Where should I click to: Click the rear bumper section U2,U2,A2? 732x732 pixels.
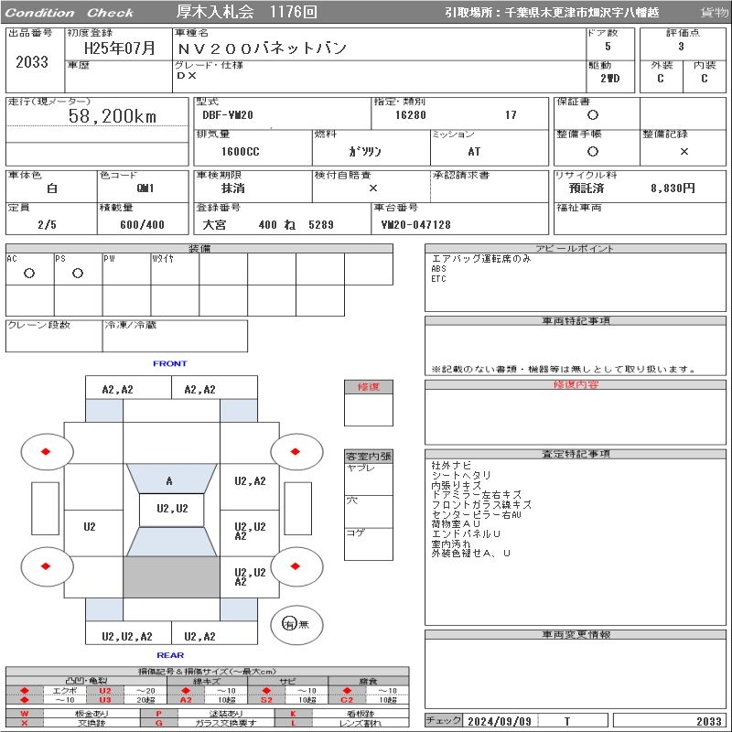128,632
